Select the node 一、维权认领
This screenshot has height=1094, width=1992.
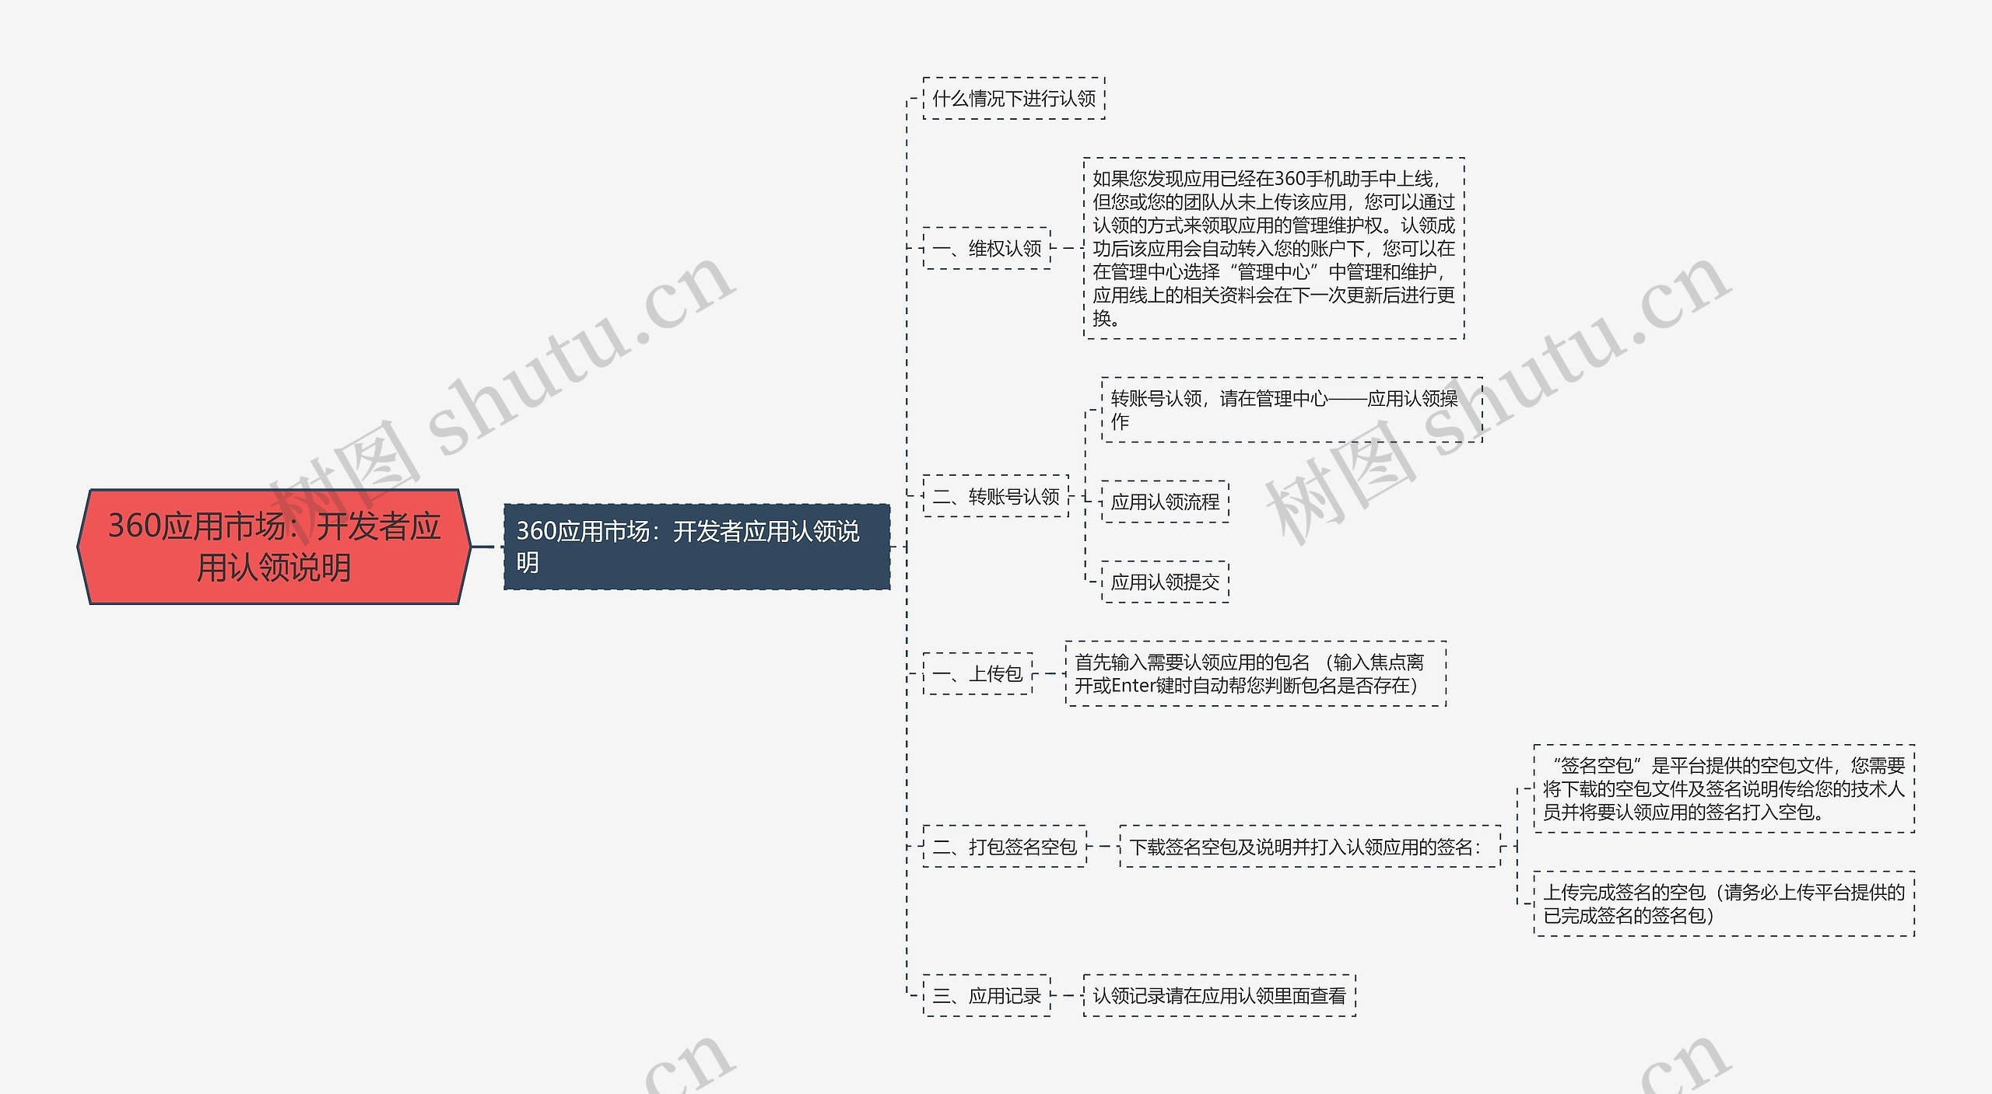click(987, 248)
